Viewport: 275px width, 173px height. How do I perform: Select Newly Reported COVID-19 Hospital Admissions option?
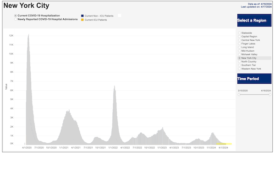point(16,19)
